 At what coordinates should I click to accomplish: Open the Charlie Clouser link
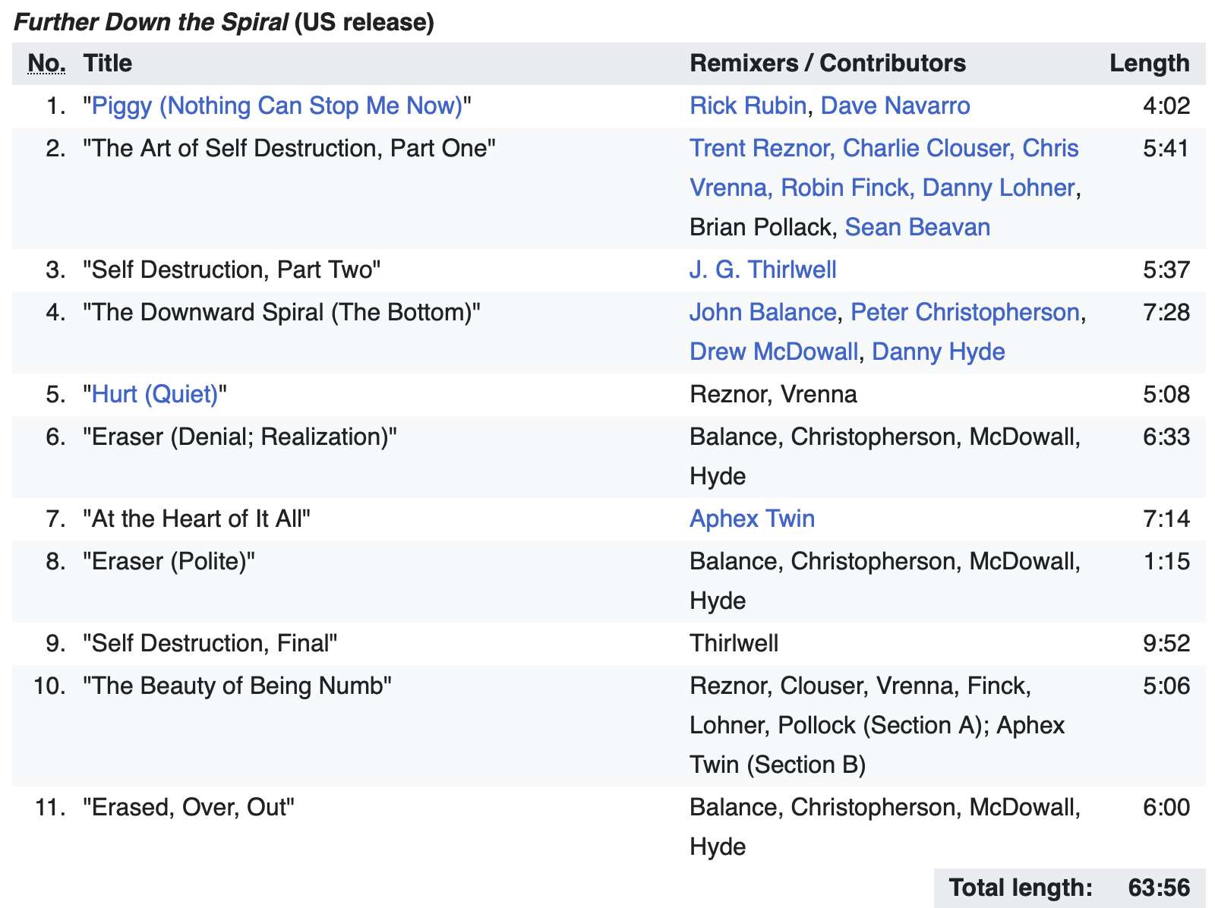tap(926, 148)
